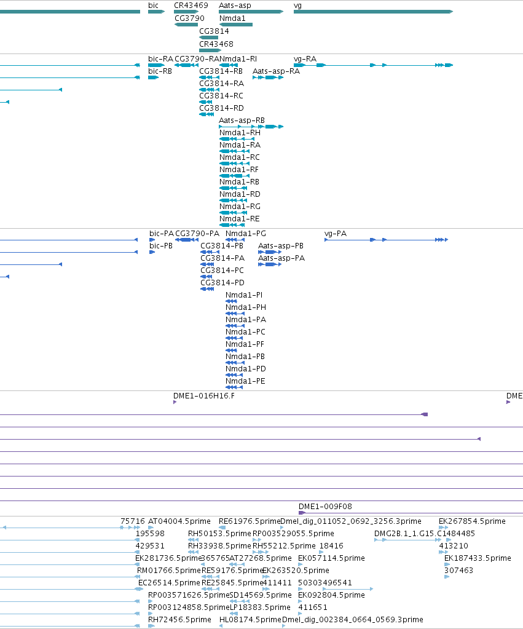Click the RH50153.5prime EST label
523x629 pixels.
click(219, 534)
